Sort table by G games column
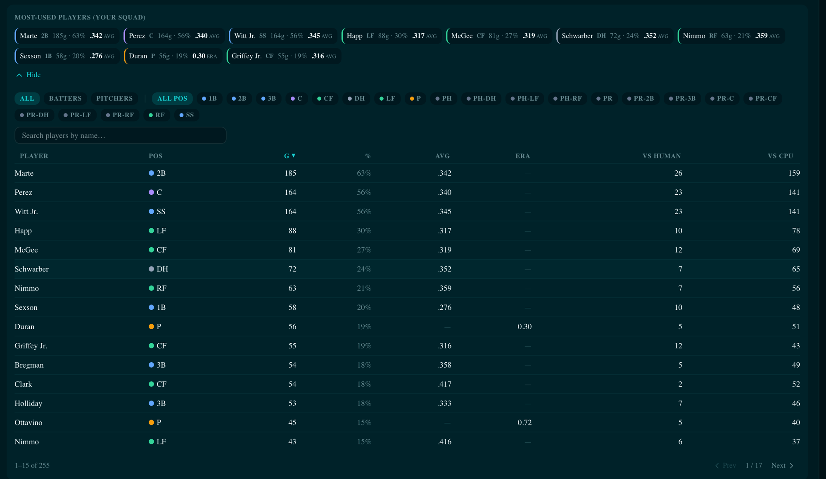The height and width of the screenshot is (479, 826). [290, 156]
